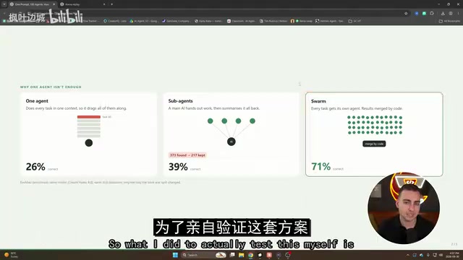This screenshot has height=260, width=463.
Task: Open the Chrome downloads icon
Action: 443,13
